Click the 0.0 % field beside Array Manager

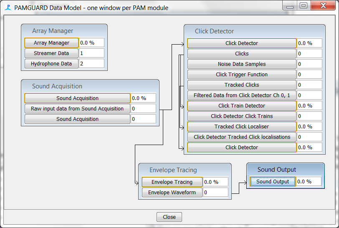click(91, 43)
